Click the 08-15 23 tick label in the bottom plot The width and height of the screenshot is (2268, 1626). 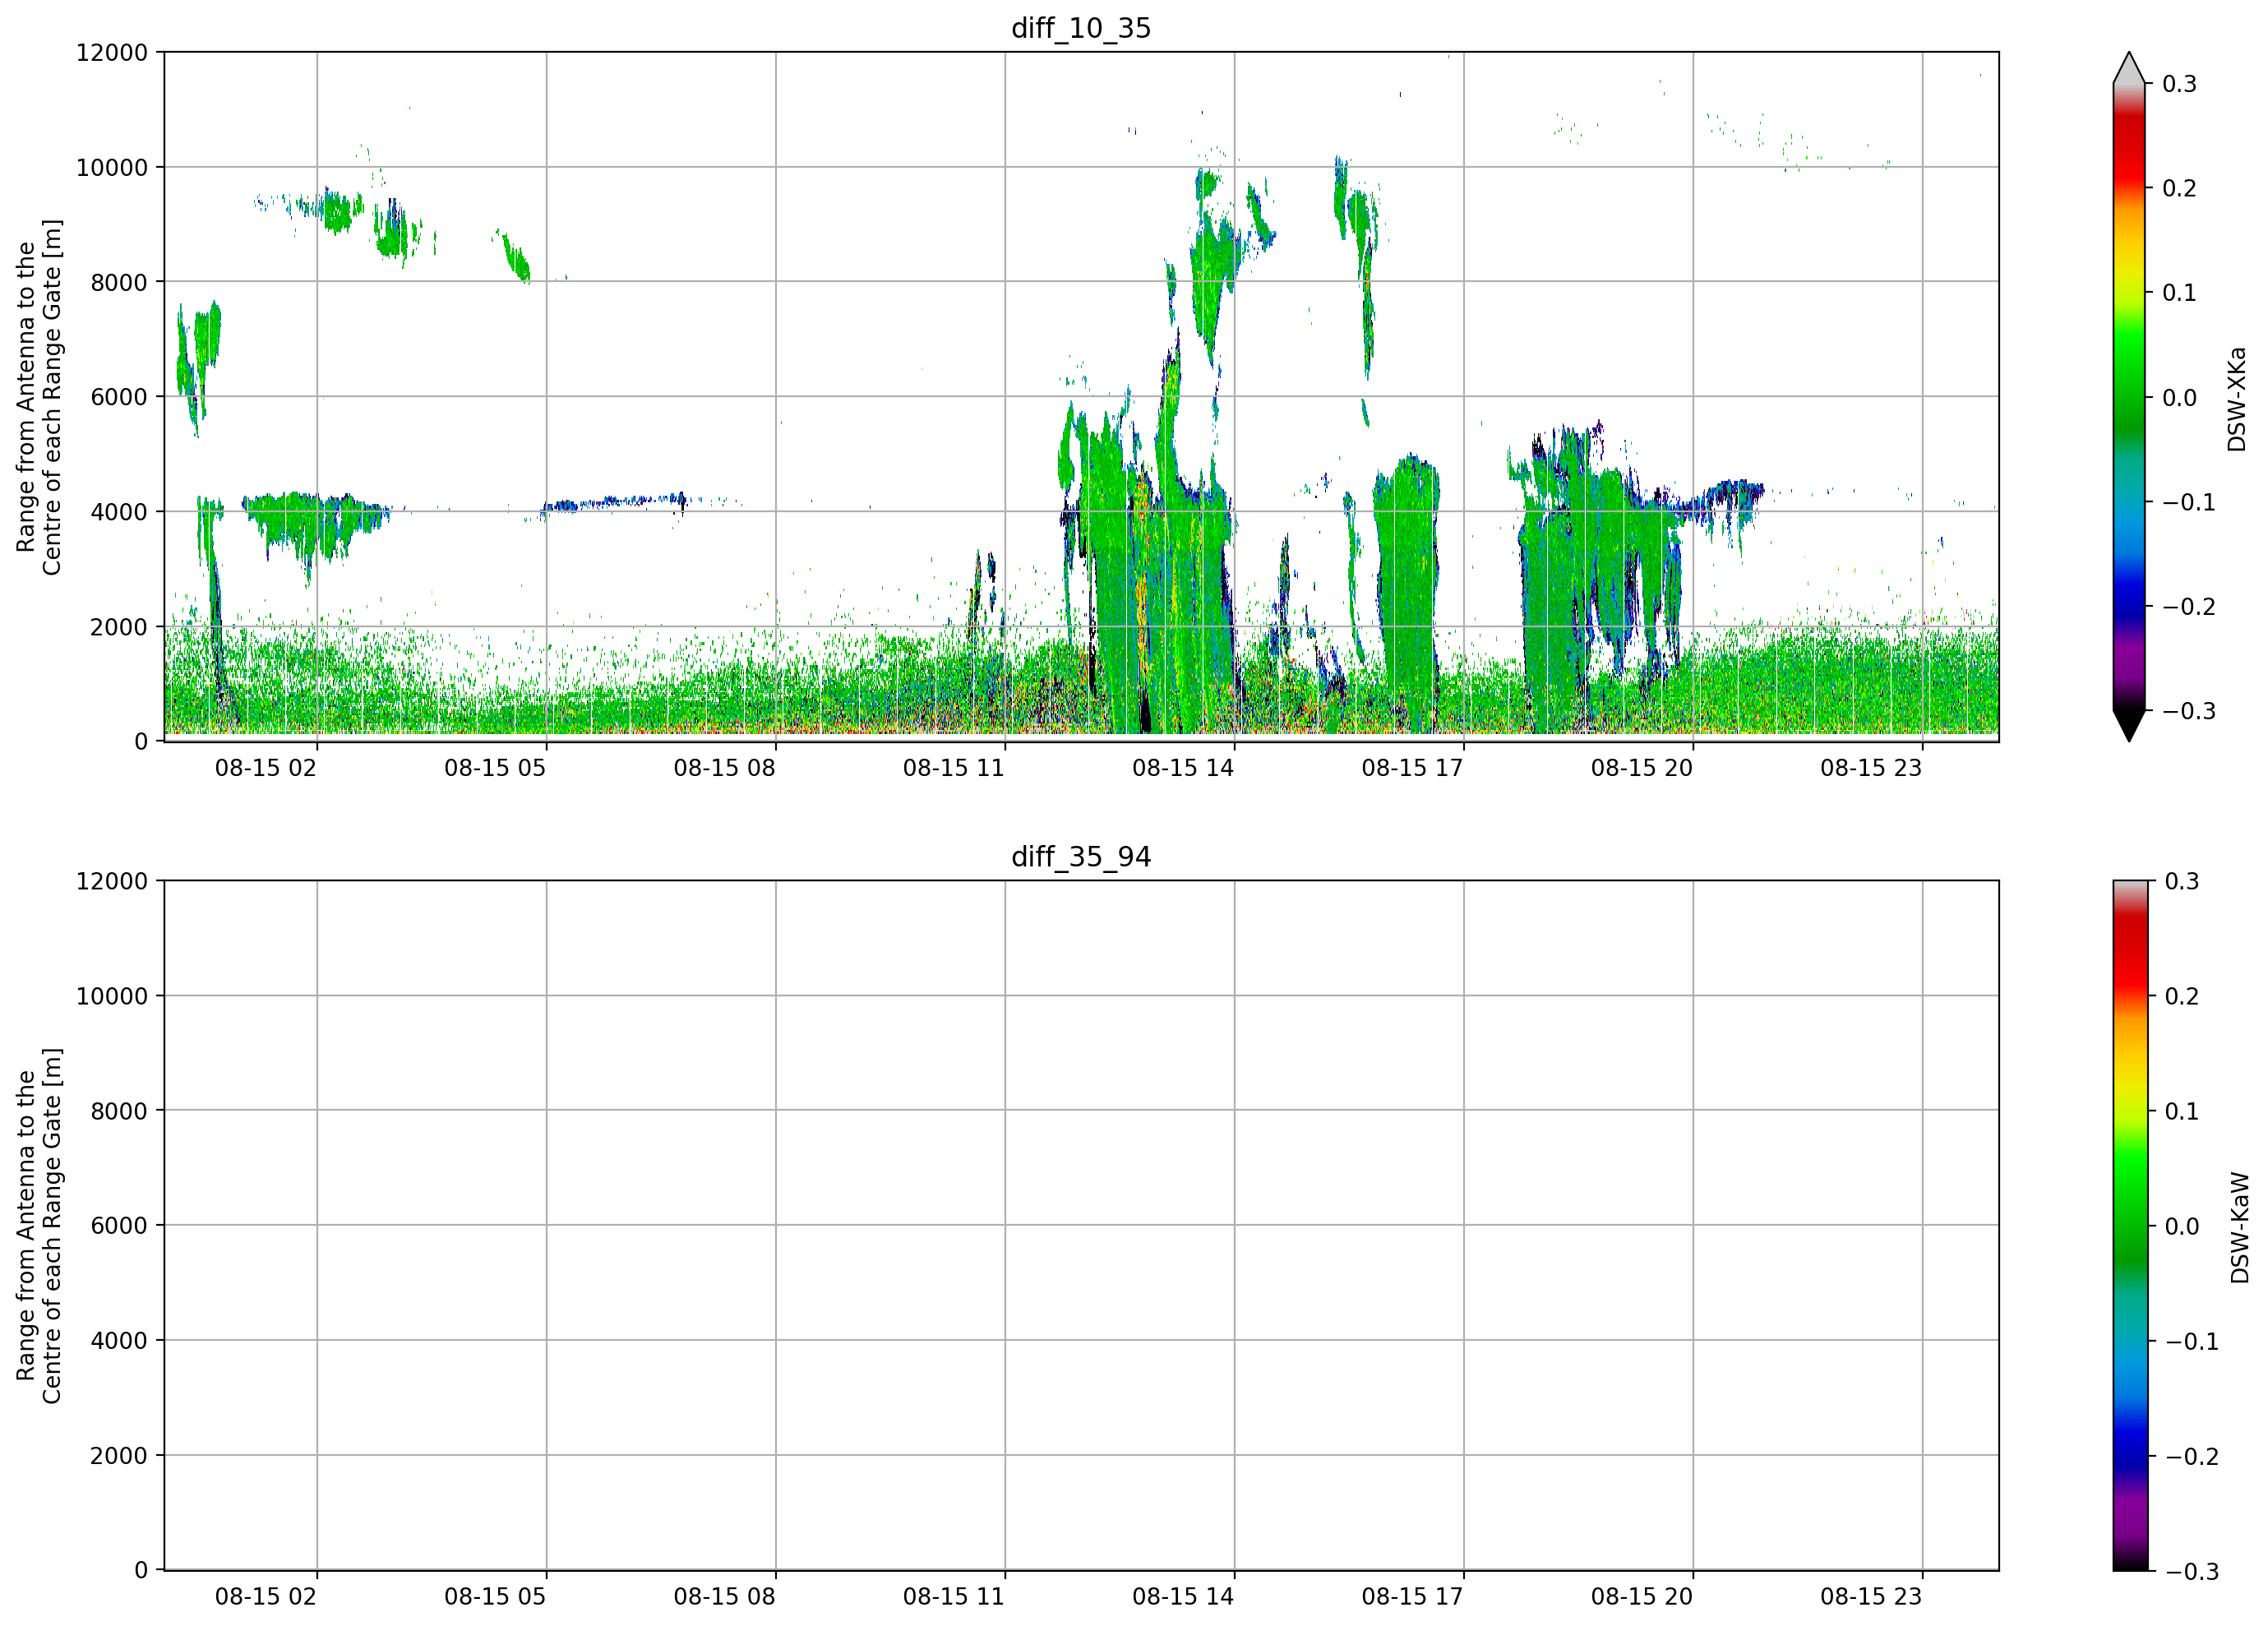[1871, 1597]
